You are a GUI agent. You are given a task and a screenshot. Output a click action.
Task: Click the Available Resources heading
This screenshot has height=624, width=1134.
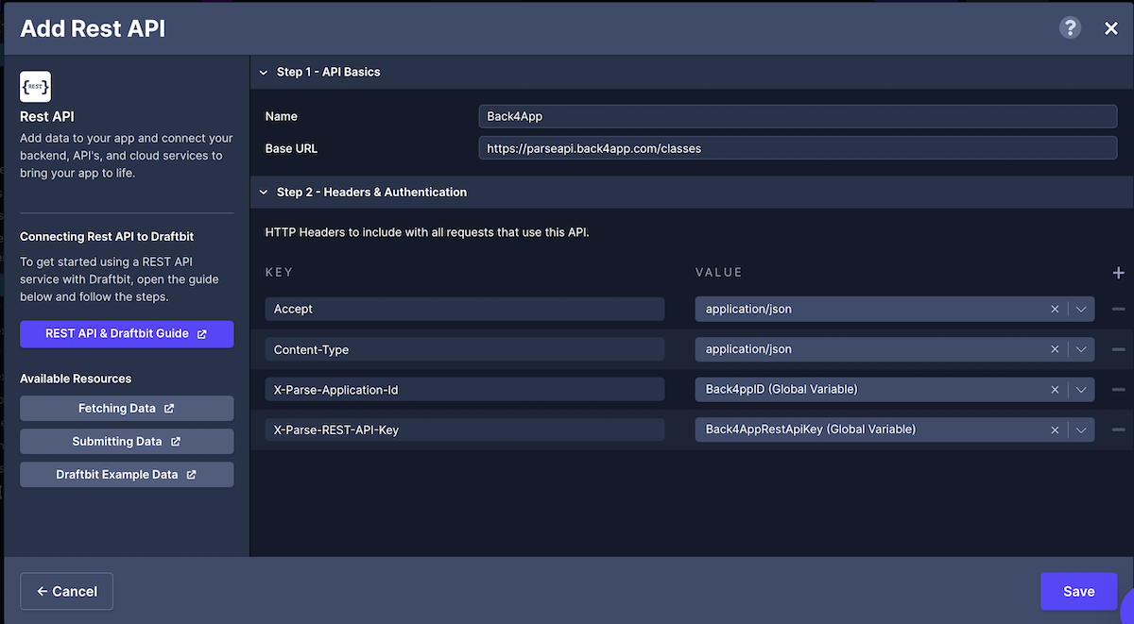[76, 379]
